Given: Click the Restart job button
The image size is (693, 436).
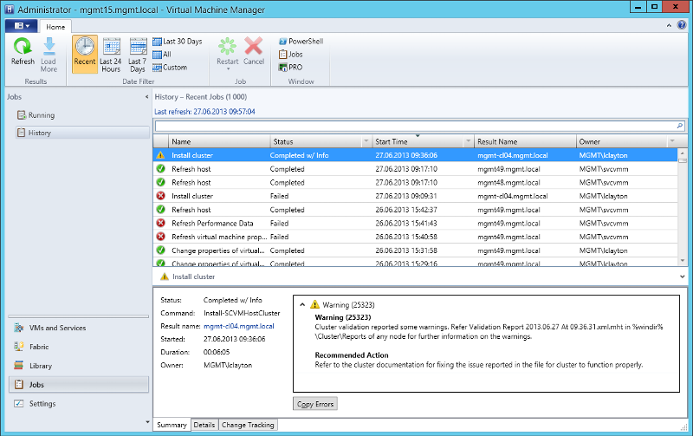Looking at the screenshot, I should click(227, 52).
